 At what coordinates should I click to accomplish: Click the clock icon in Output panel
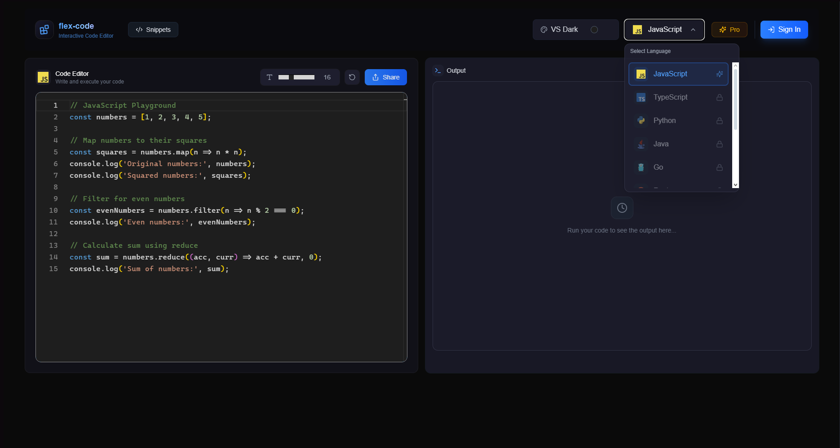click(x=622, y=208)
